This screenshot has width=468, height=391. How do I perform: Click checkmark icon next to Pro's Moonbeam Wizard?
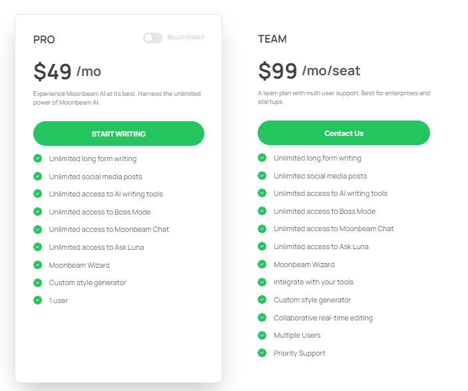click(x=38, y=265)
